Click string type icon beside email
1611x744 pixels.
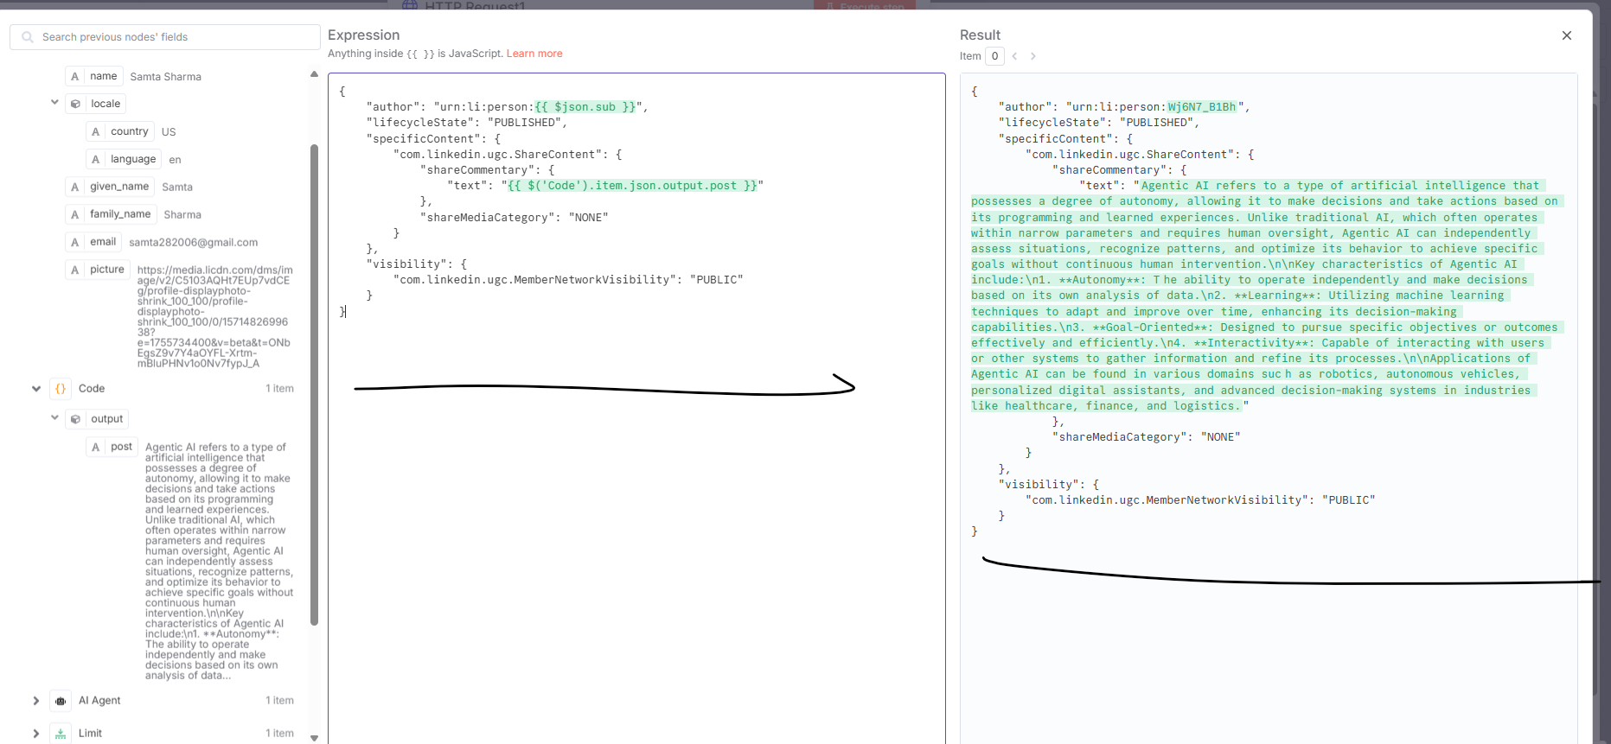point(75,242)
